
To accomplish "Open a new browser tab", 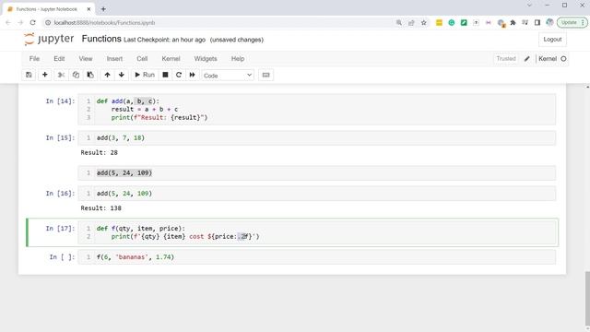I will 103,9.
